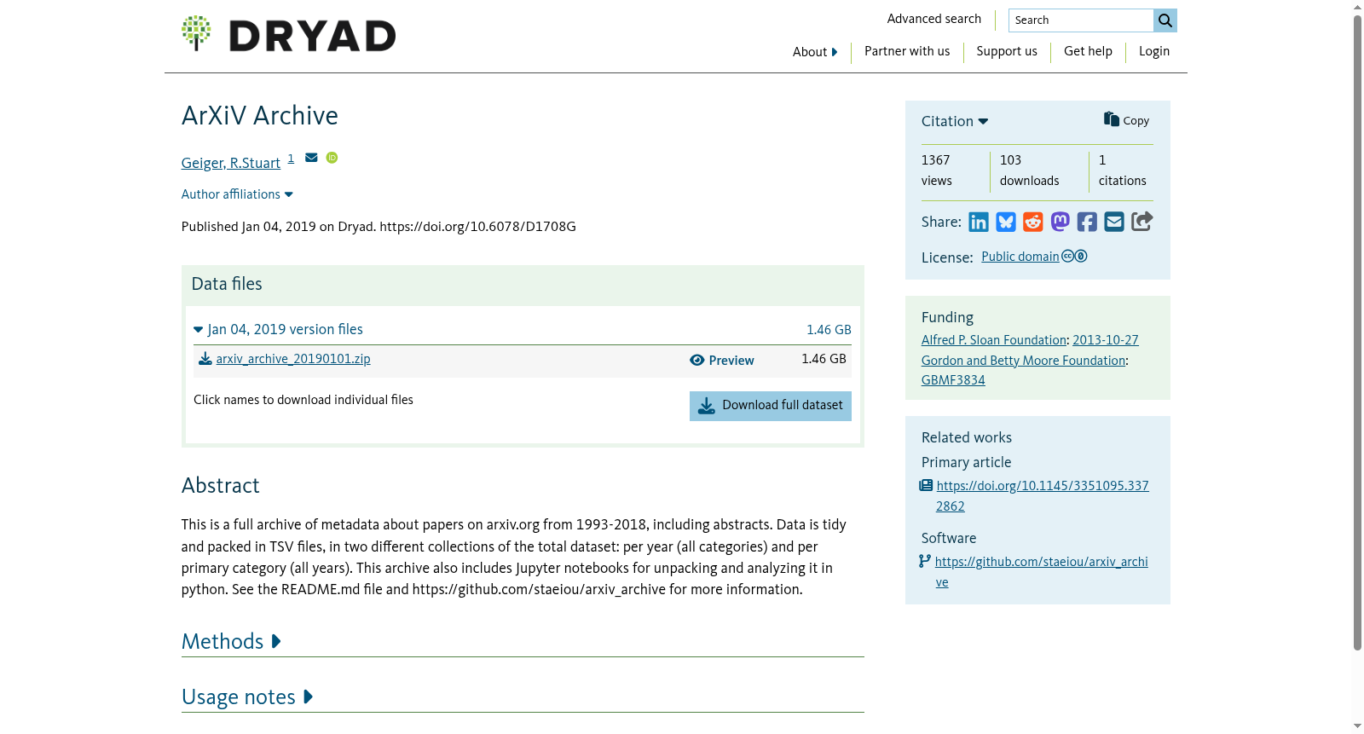Open Get help page

pos(1088,51)
